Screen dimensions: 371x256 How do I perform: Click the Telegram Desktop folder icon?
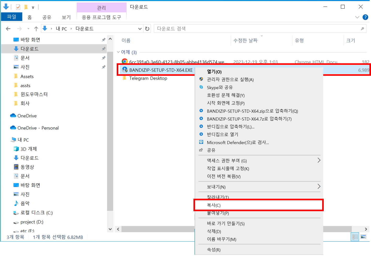125,78
